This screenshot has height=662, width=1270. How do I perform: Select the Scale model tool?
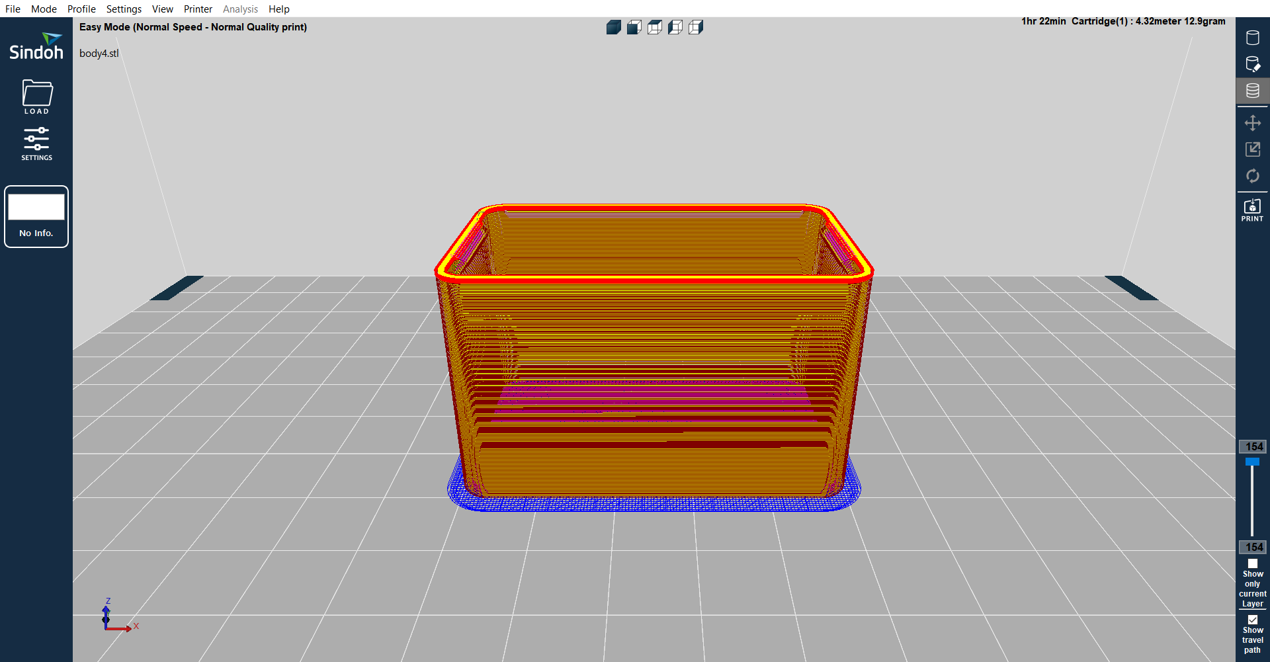coord(1253,149)
